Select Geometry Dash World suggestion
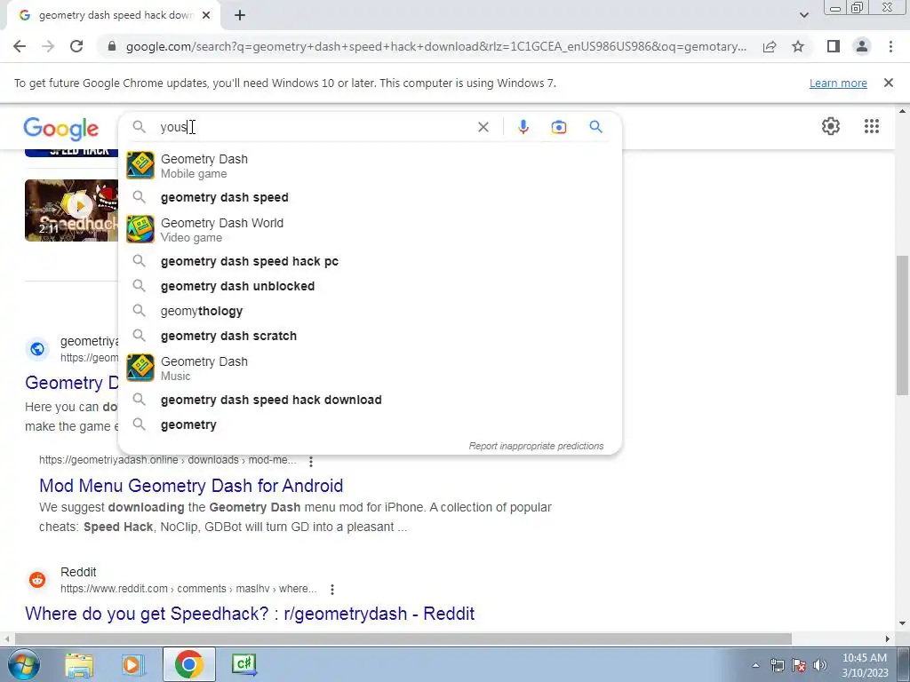This screenshot has height=682, width=910. (371, 230)
